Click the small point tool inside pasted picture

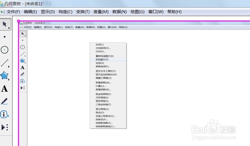pyautogui.click(x=23, y=40)
